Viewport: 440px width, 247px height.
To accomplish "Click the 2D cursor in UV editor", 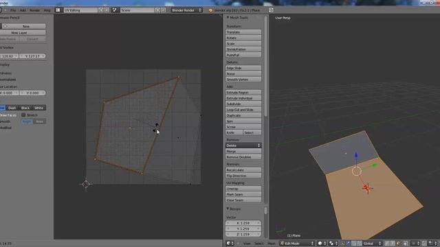I will (86, 184).
